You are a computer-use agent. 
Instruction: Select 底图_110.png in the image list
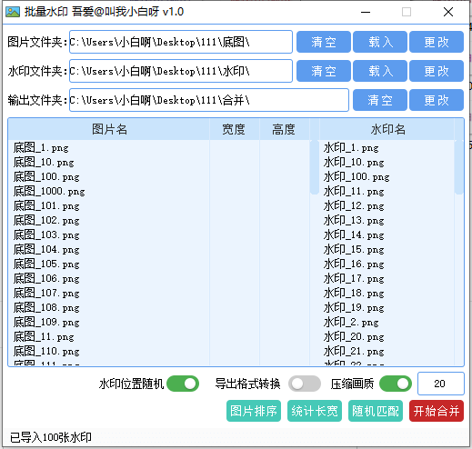tap(109, 352)
